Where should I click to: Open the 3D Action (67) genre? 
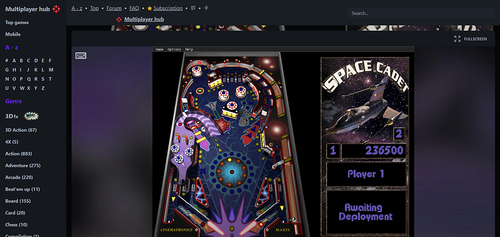(21, 130)
